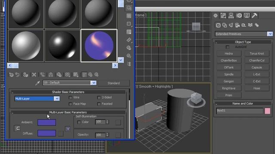Switch to the Modify panel tab

[223, 16]
